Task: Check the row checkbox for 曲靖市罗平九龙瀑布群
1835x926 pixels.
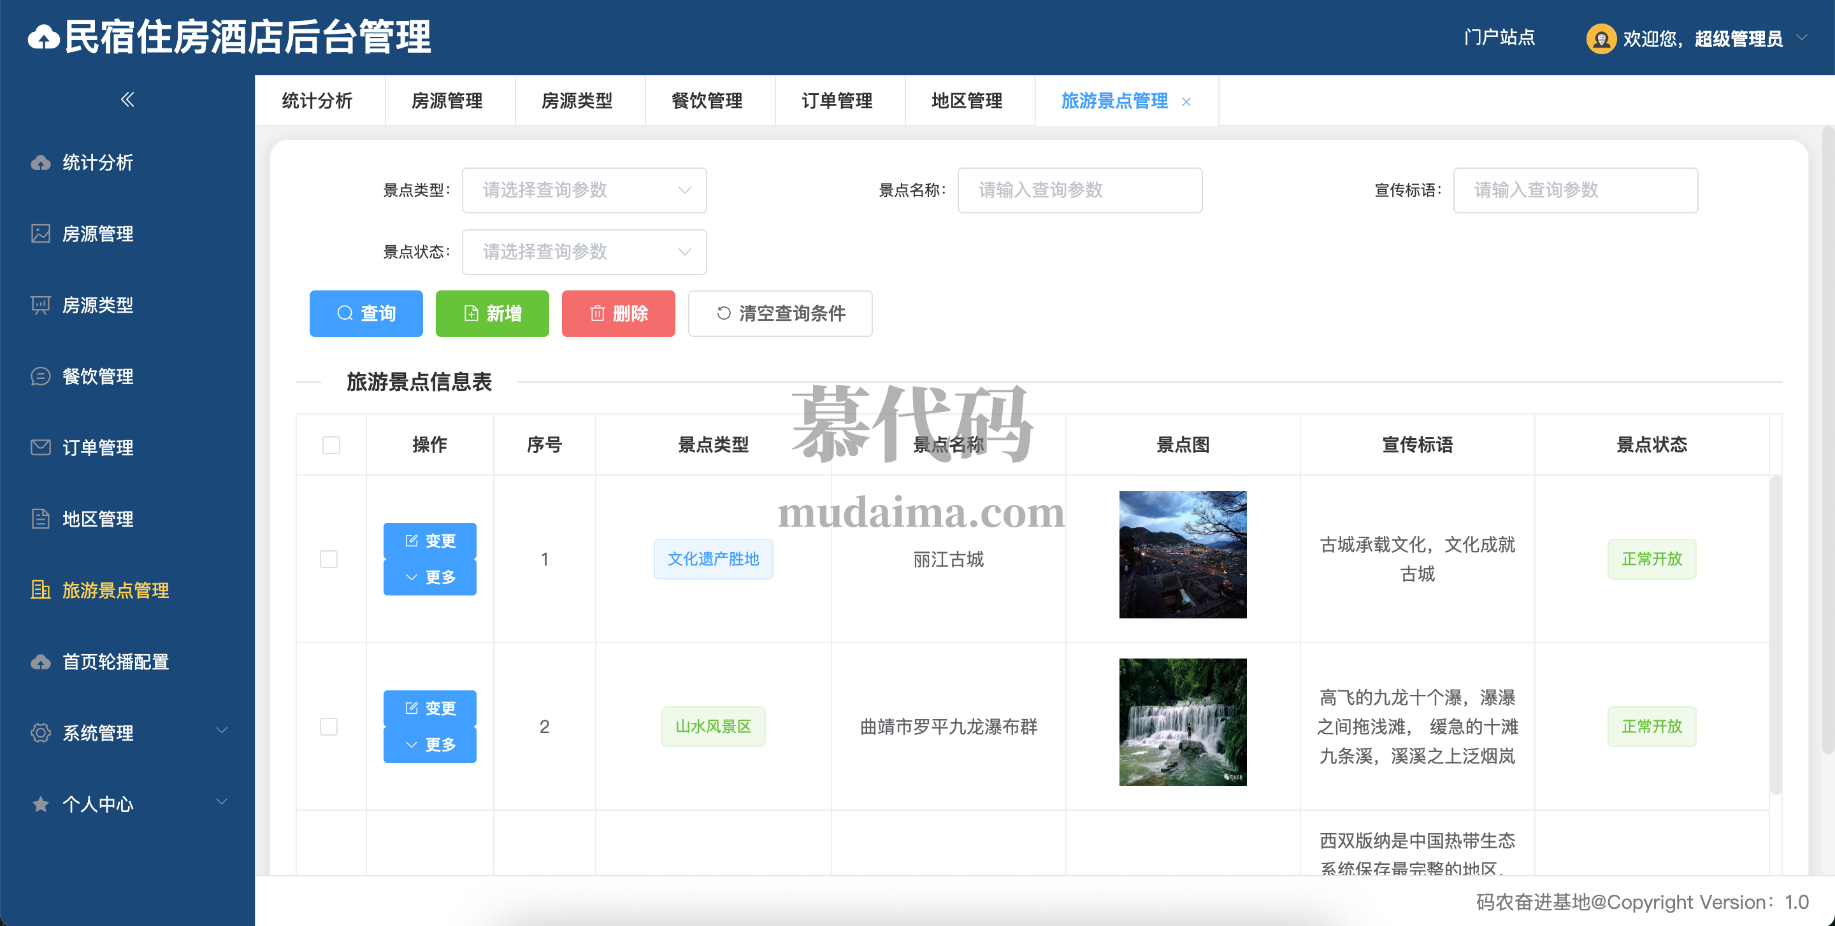Action: (329, 727)
